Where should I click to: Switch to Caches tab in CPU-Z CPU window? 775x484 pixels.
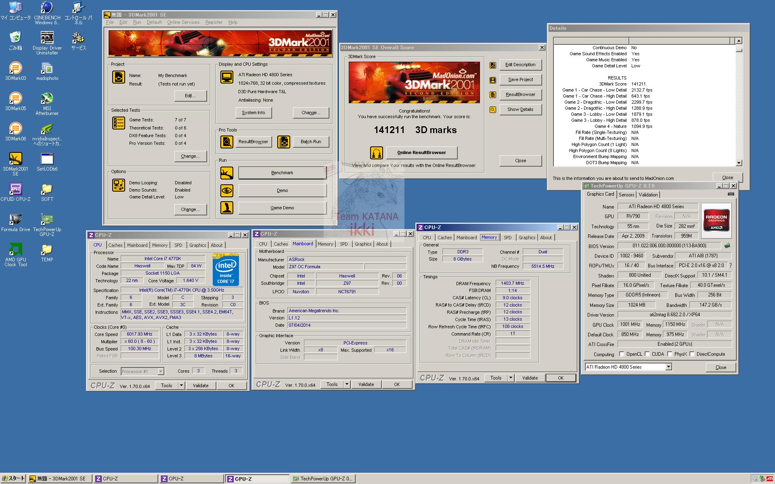[115, 245]
